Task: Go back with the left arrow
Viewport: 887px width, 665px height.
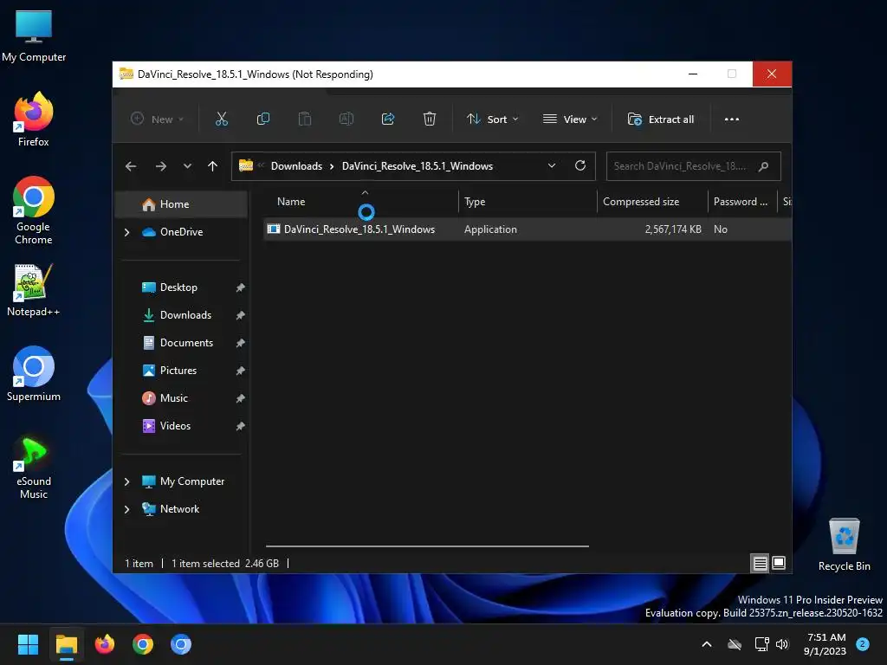Action: tap(131, 166)
